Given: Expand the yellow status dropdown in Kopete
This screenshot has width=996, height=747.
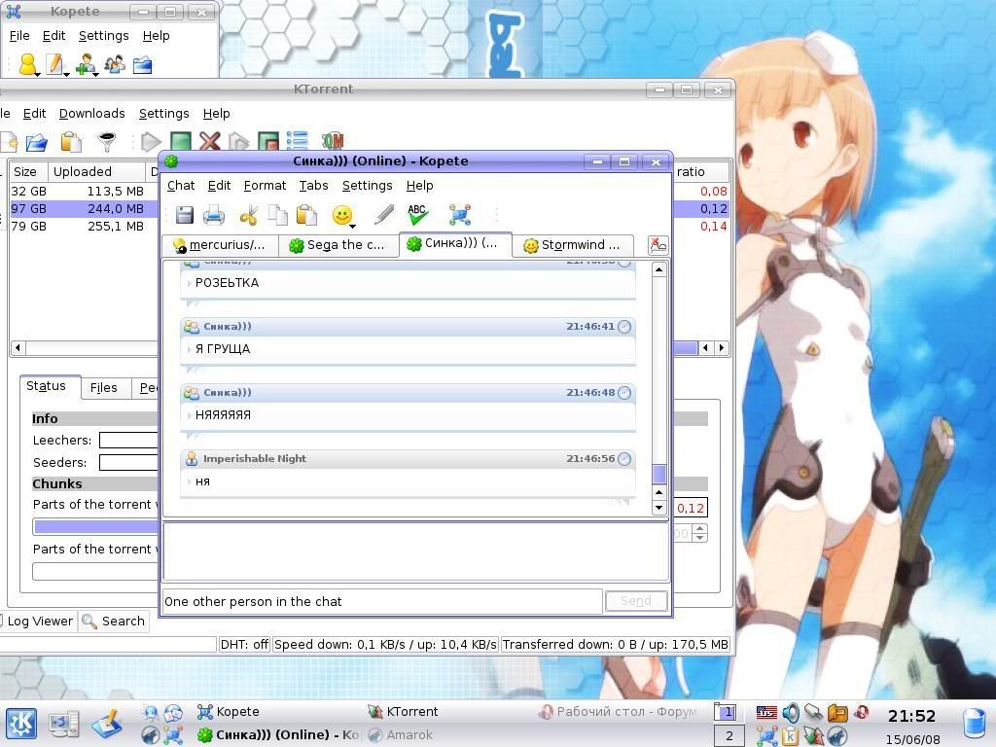Looking at the screenshot, I should coord(29,65).
